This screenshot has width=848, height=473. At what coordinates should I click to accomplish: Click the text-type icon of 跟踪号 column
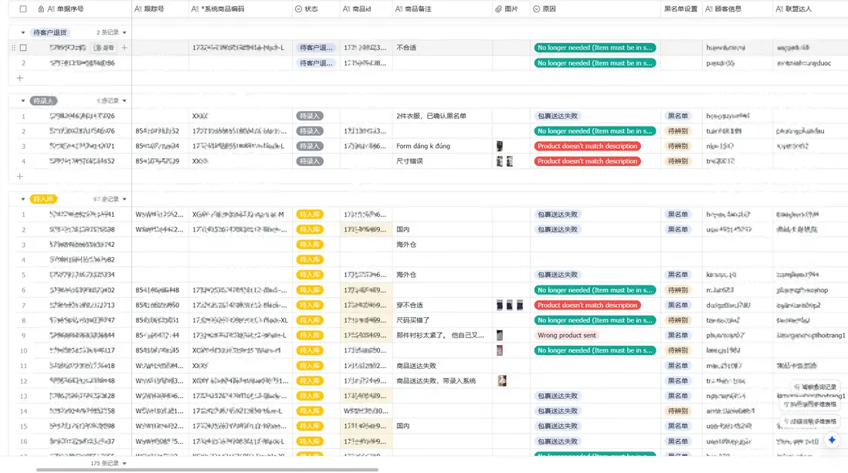point(138,8)
